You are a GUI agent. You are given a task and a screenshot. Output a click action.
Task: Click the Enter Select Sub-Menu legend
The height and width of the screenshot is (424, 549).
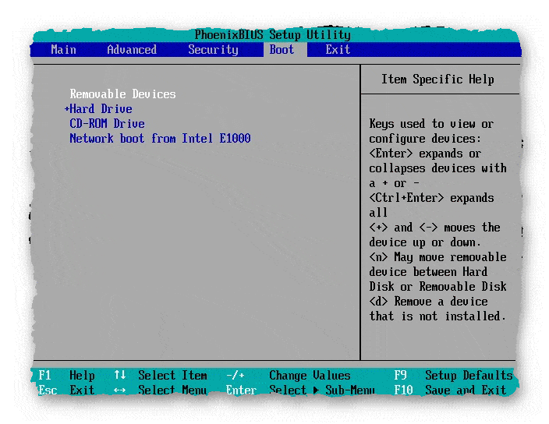tap(300, 390)
